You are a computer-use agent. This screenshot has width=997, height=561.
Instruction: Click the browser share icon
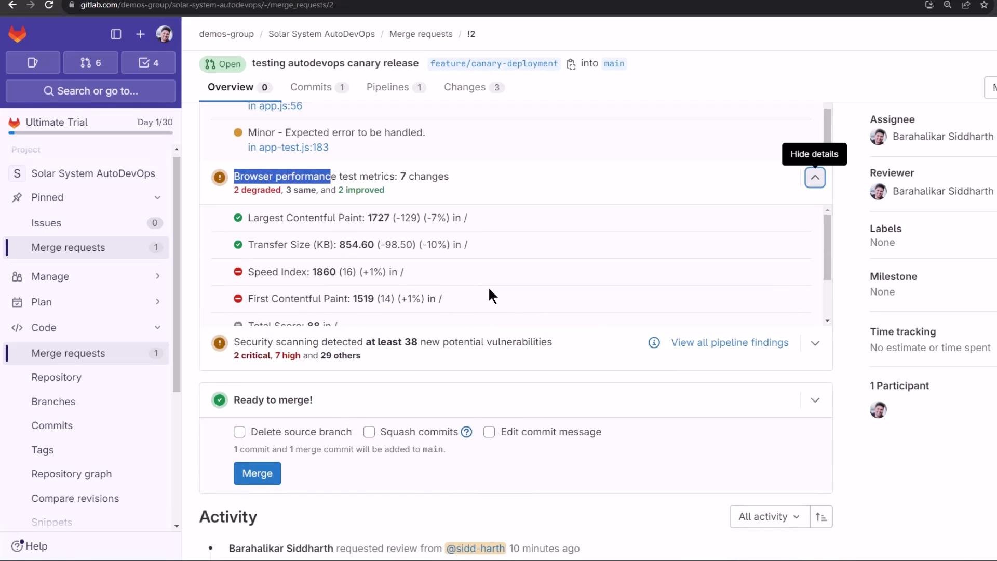pyautogui.click(x=966, y=5)
